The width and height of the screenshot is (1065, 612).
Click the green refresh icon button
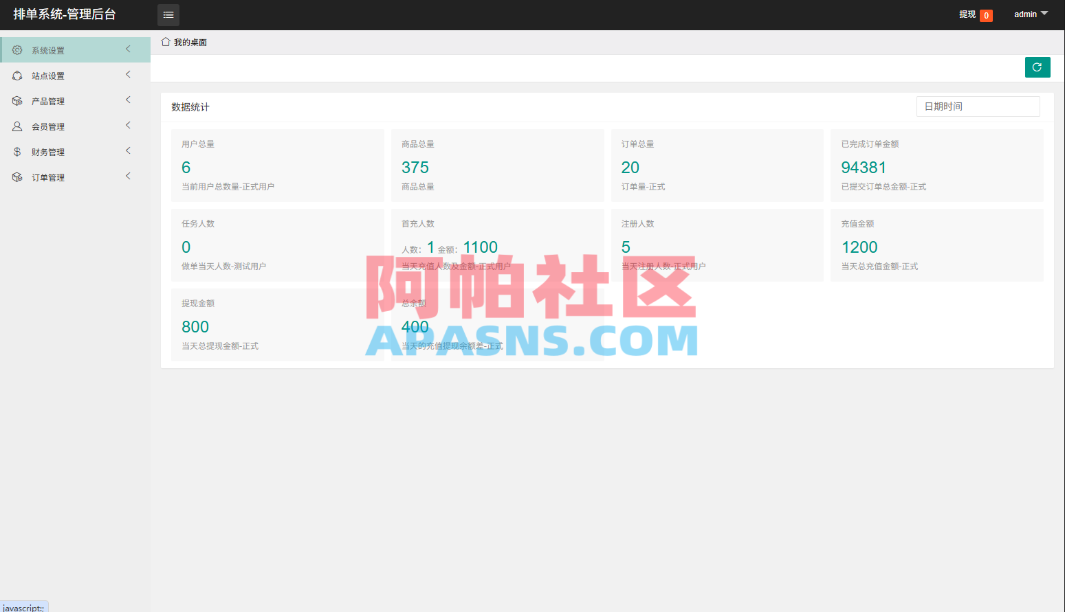[x=1037, y=67]
